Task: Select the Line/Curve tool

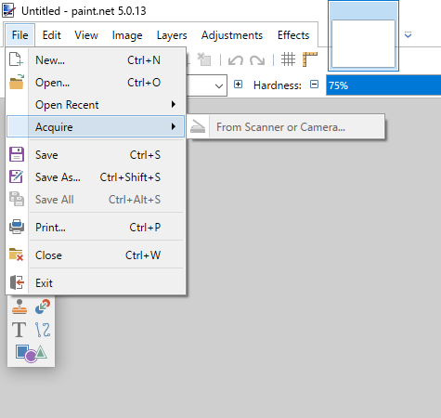Action: tap(43, 330)
